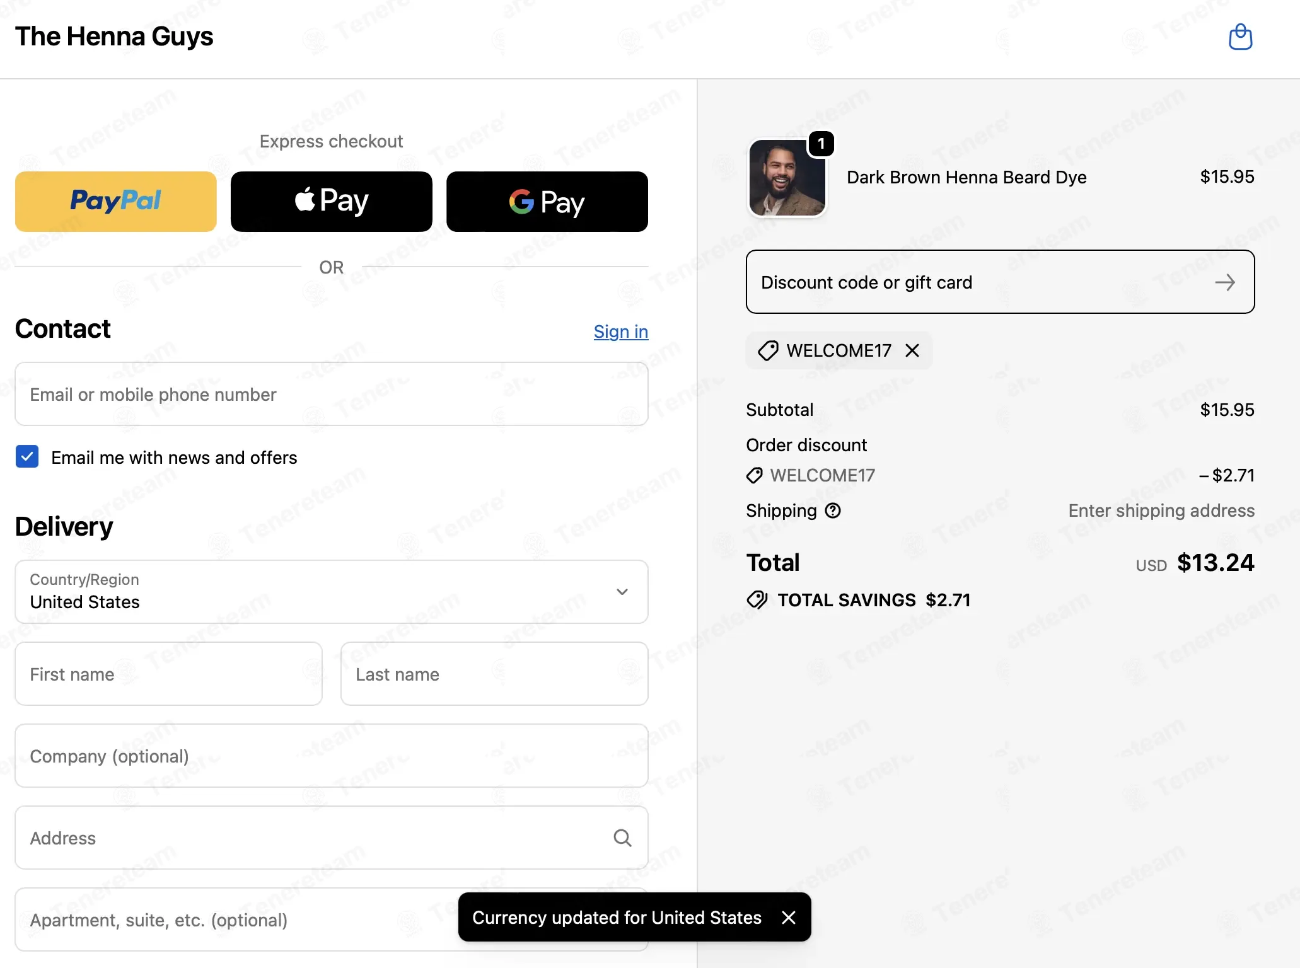The image size is (1300, 968).
Task: Uncheck Email me with news and offers
Action: [27, 457]
